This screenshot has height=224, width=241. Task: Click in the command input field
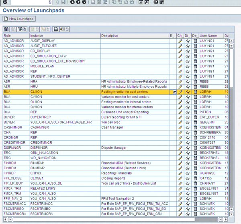(x=30, y=2)
